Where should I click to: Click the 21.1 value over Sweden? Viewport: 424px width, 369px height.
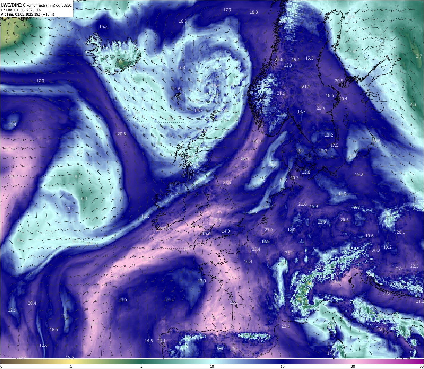pos(306,86)
